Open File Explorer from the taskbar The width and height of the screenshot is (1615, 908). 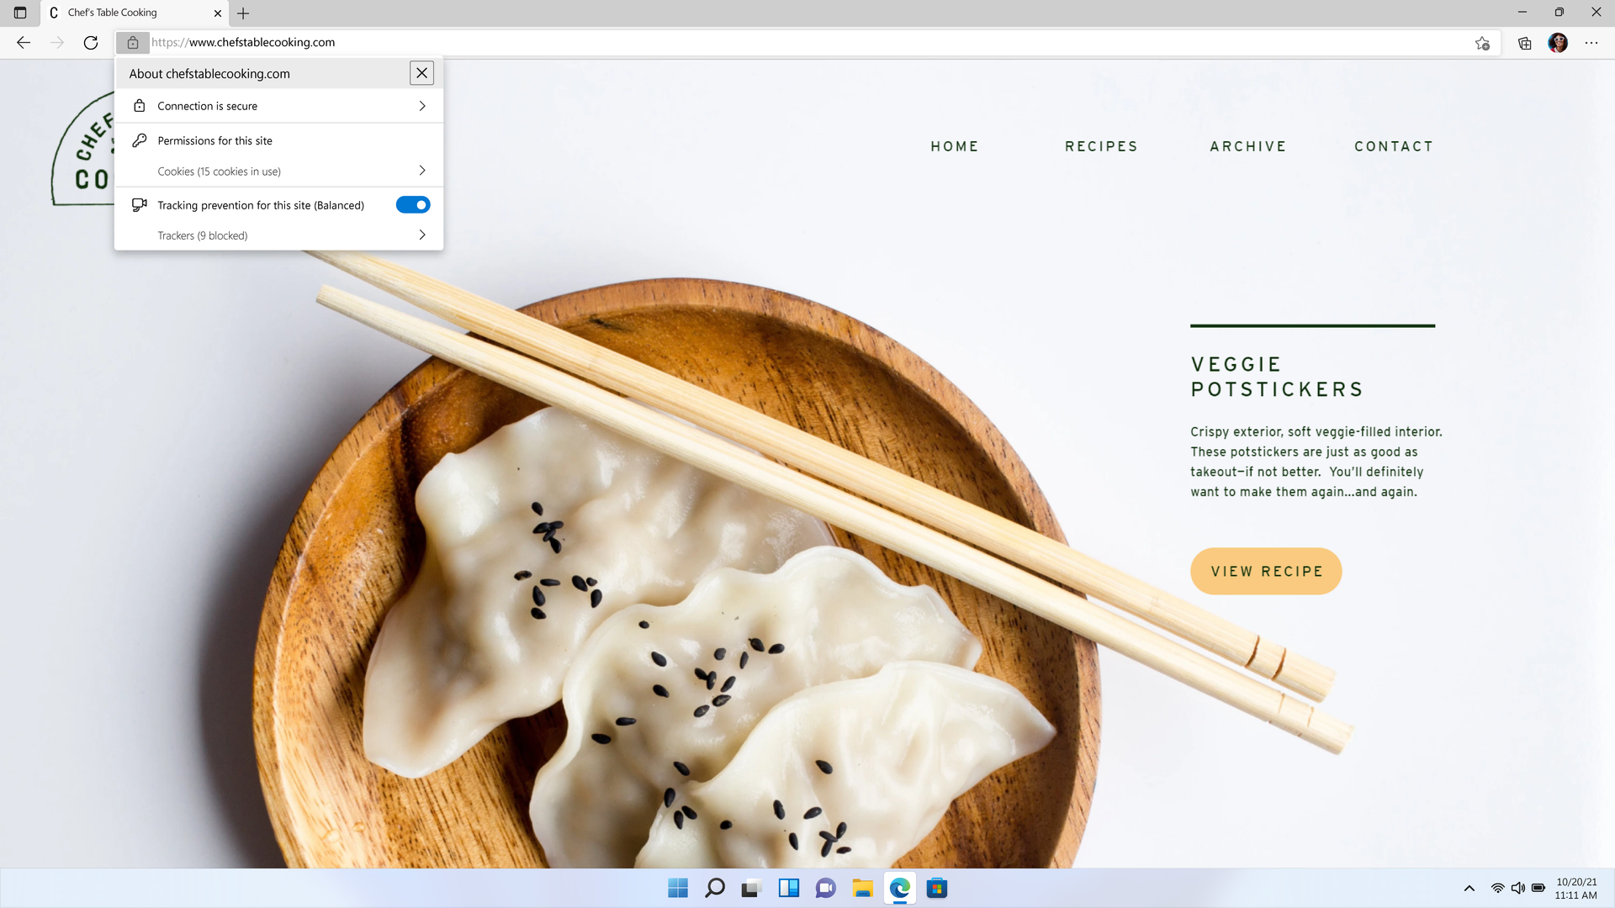[x=862, y=888]
